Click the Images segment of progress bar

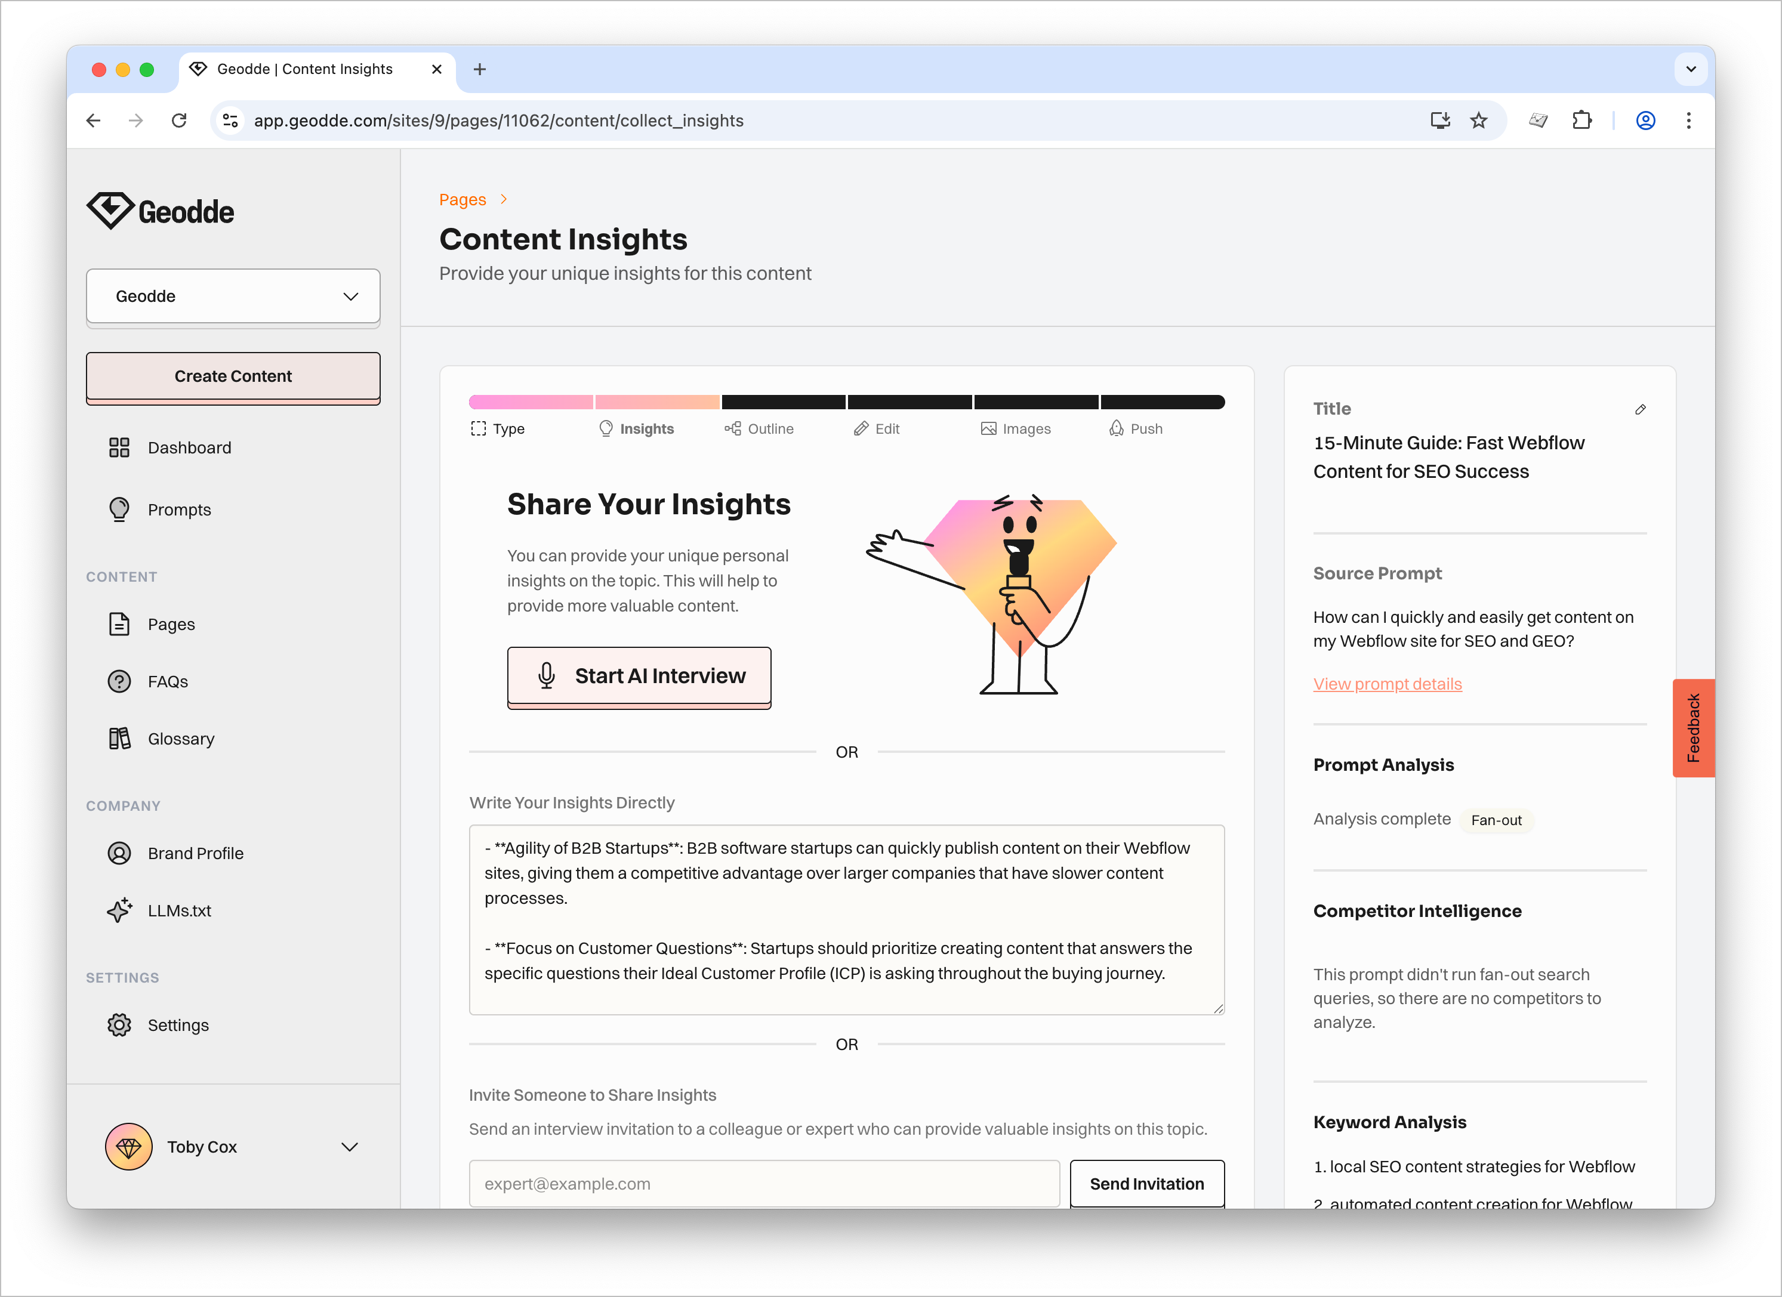[1035, 402]
